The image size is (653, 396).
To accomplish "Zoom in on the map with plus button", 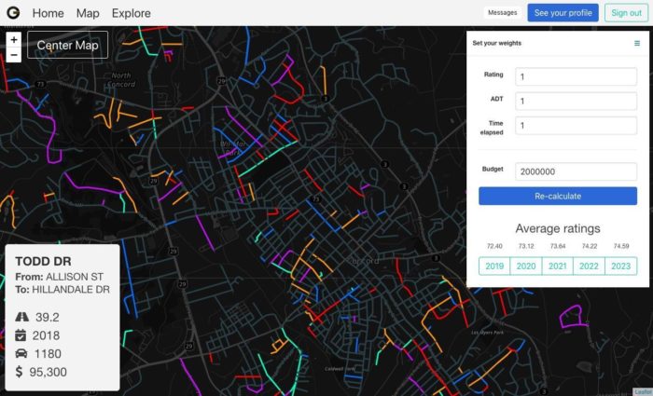I will [13, 40].
